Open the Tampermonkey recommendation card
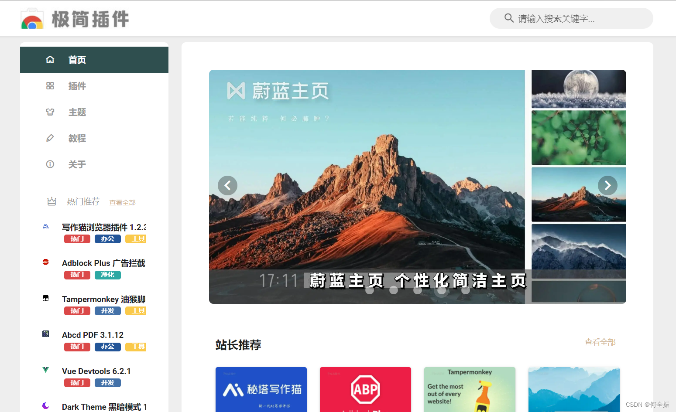 coord(470,389)
